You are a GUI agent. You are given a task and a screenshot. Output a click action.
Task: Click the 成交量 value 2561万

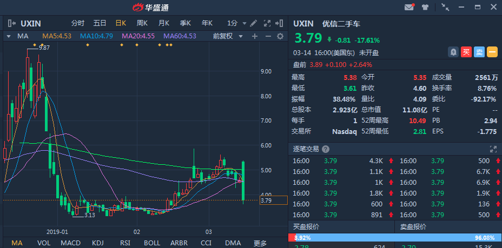coord(487,77)
